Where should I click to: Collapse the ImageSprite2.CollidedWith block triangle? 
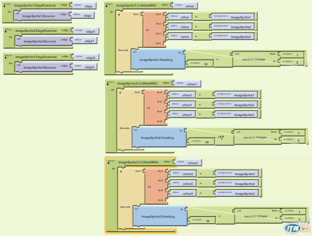click(108, 84)
